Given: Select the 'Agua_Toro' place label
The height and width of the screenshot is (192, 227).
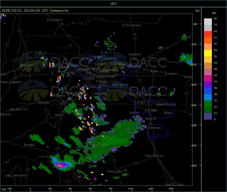Looking at the screenshot, I should coord(27,65).
